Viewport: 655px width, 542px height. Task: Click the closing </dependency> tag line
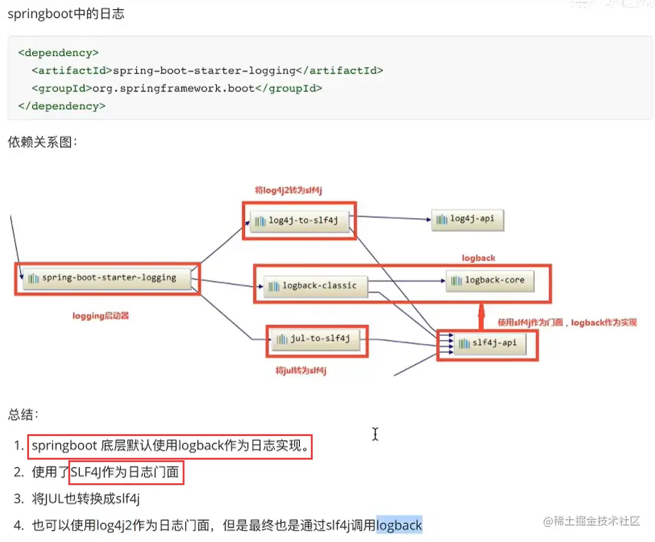pos(62,106)
